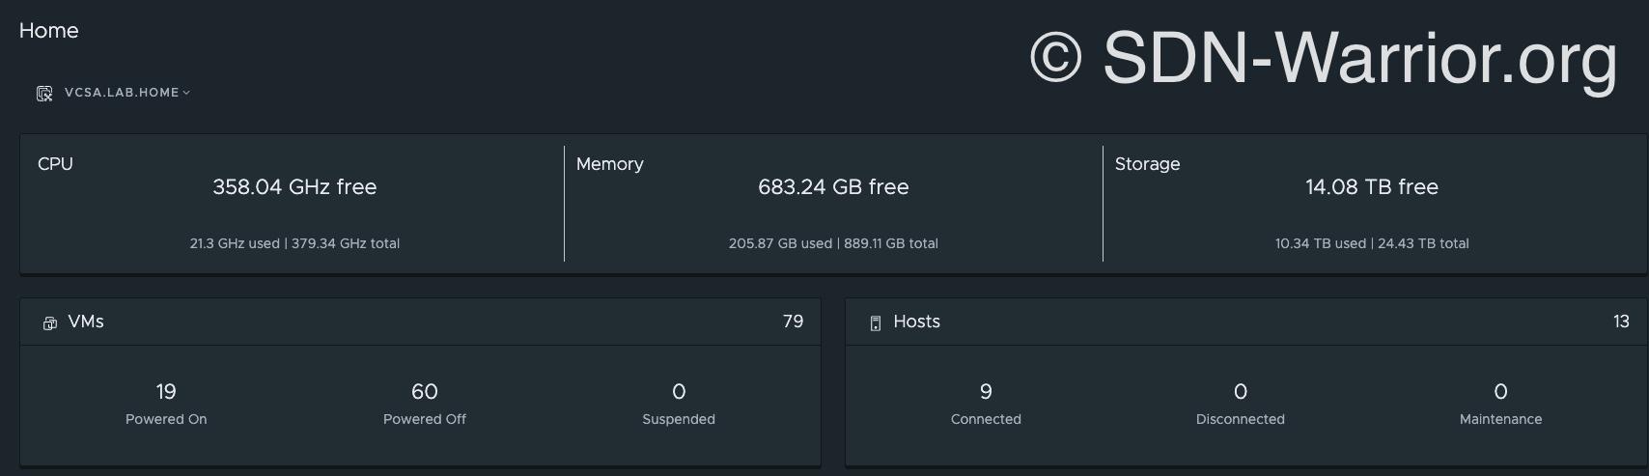1649x476 pixels.
Task: Open the VMs card header label
Action: [x=86, y=322]
